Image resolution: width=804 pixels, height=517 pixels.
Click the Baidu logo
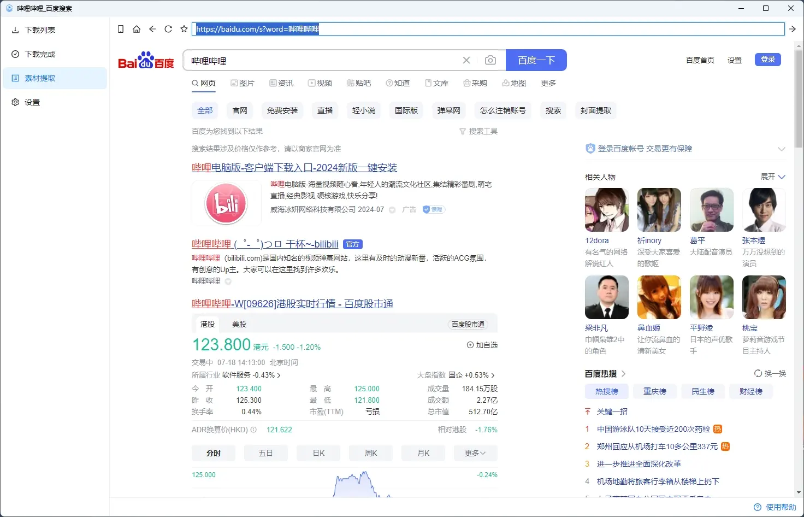(146, 61)
